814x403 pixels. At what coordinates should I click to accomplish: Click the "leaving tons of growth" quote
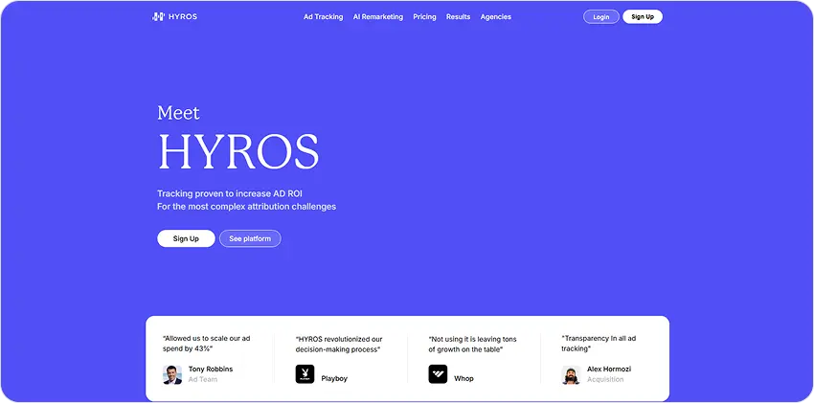click(x=472, y=345)
